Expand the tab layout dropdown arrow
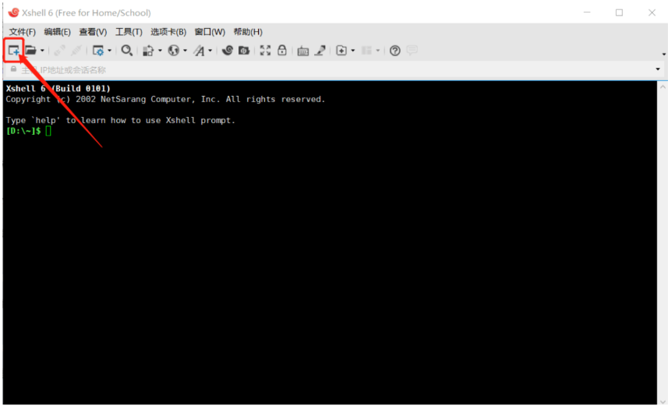The width and height of the screenshot is (668, 406). 378,51
